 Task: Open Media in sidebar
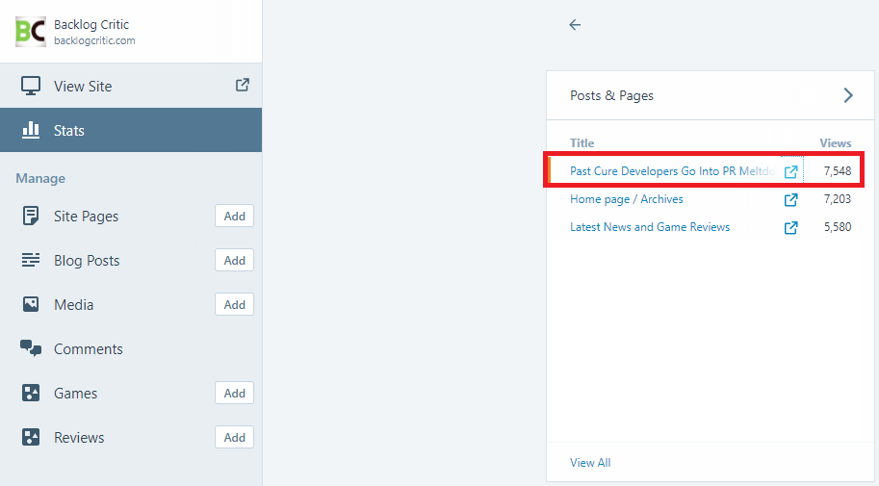(73, 305)
